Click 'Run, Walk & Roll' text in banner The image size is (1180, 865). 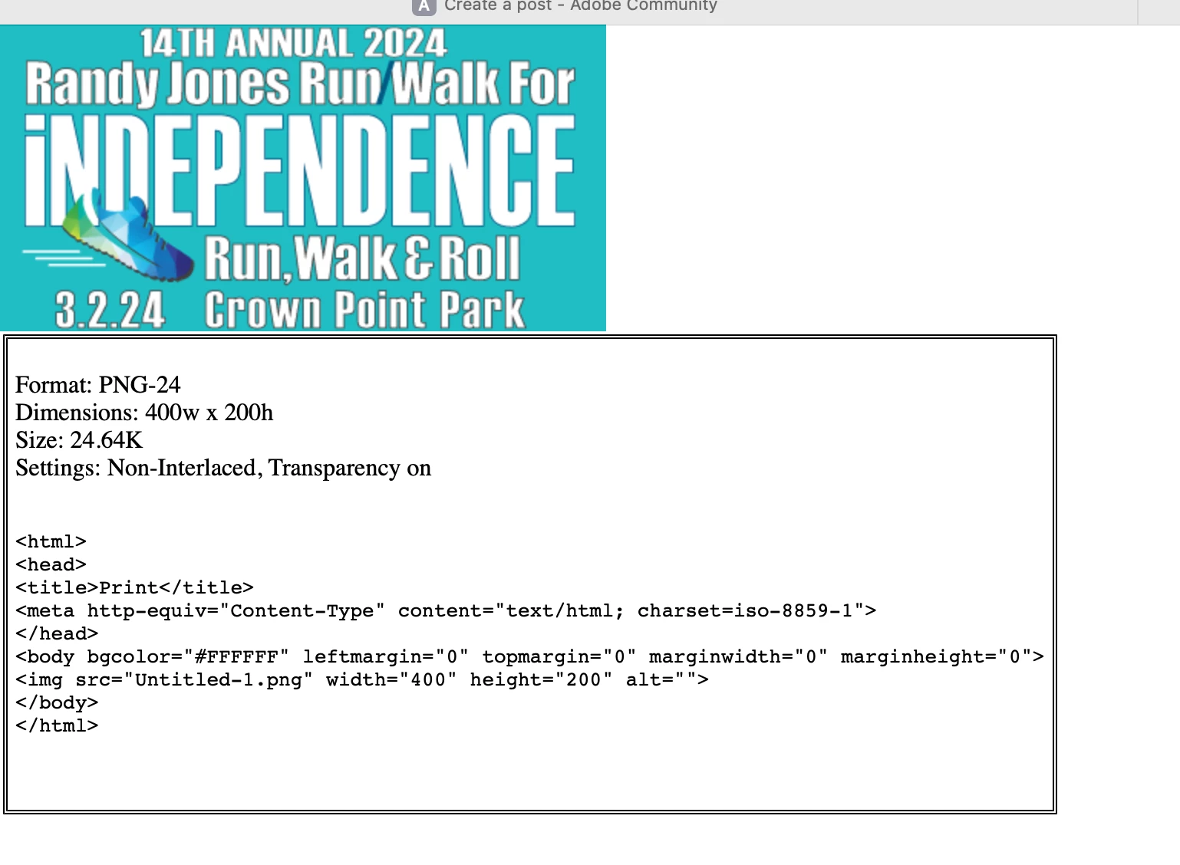pyautogui.click(x=362, y=258)
